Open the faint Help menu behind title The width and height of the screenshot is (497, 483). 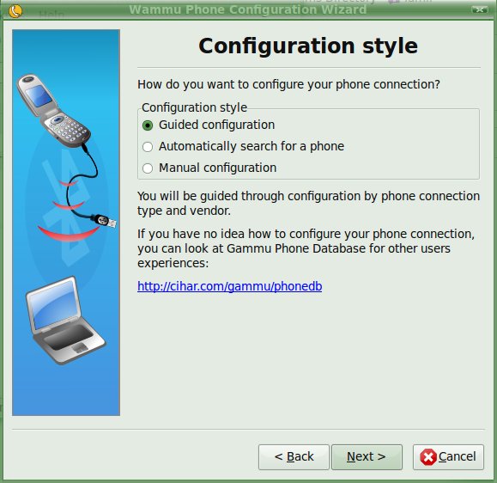click(x=52, y=15)
